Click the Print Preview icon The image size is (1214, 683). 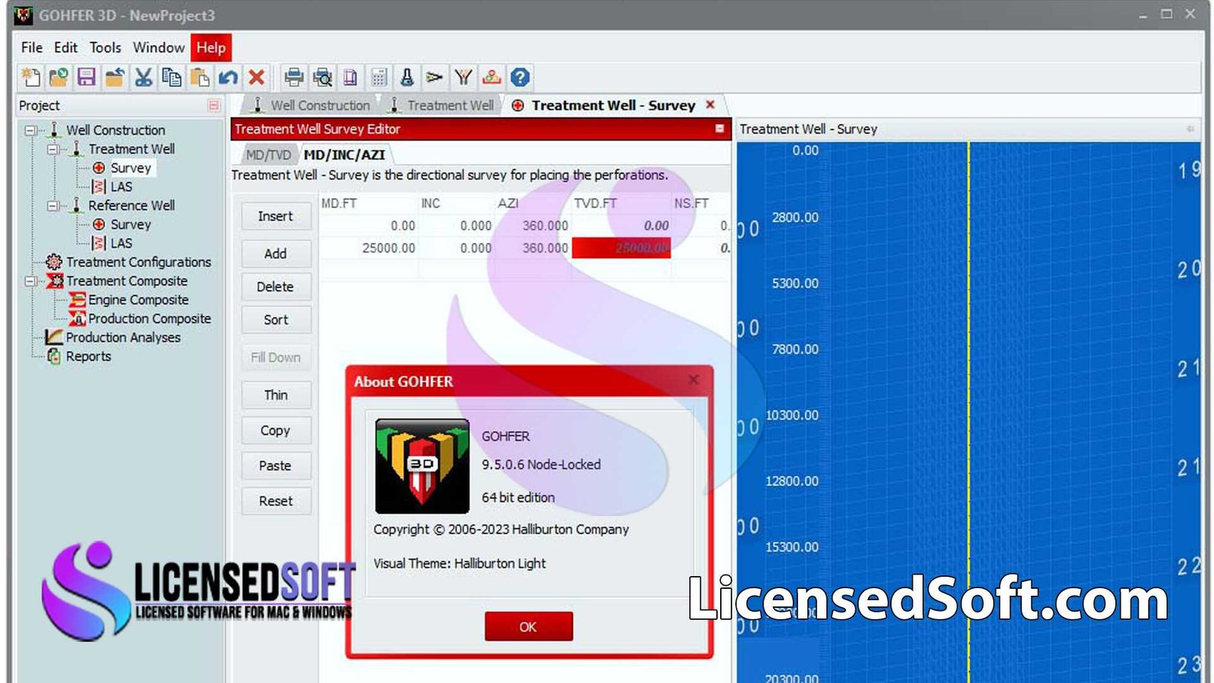[322, 77]
